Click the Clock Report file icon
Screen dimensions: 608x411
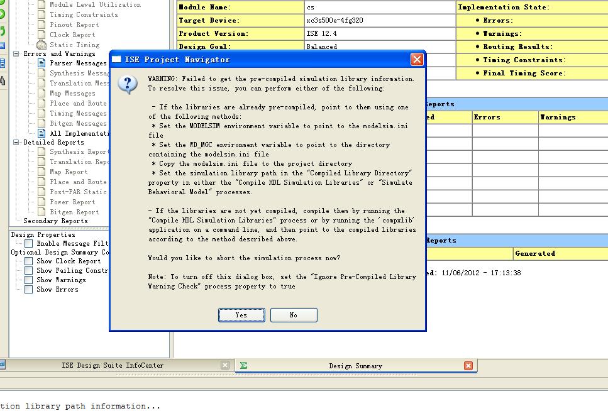pos(41,35)
